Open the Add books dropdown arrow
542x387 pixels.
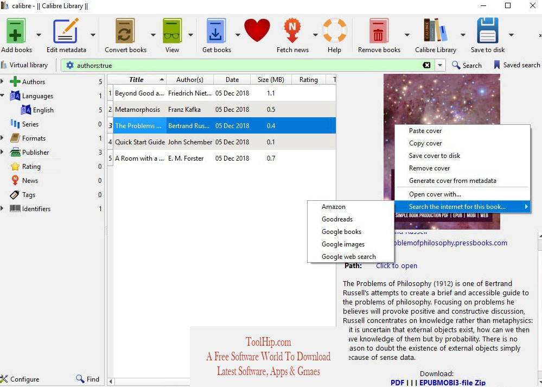click(39, 35)
